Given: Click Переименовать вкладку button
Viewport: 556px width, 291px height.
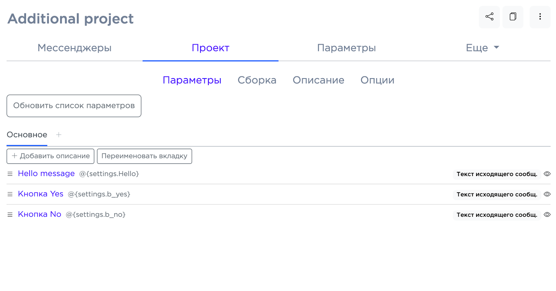Looking at the screenshot, I should pyautogui.click(x=144, y=156).
